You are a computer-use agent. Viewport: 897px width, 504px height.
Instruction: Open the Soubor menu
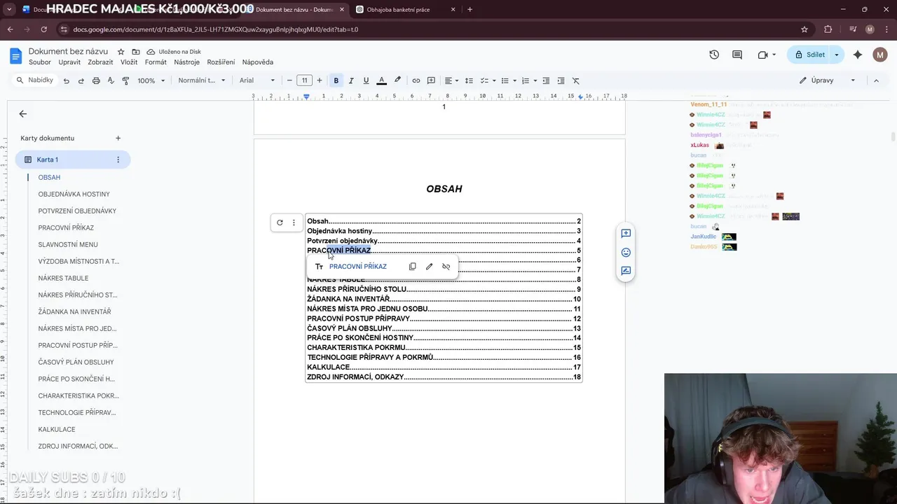pos(40,62)
